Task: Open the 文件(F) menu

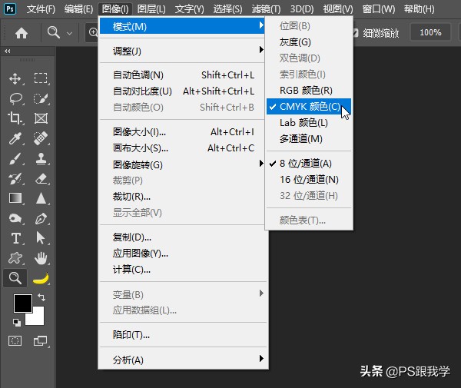Action: 41,9
